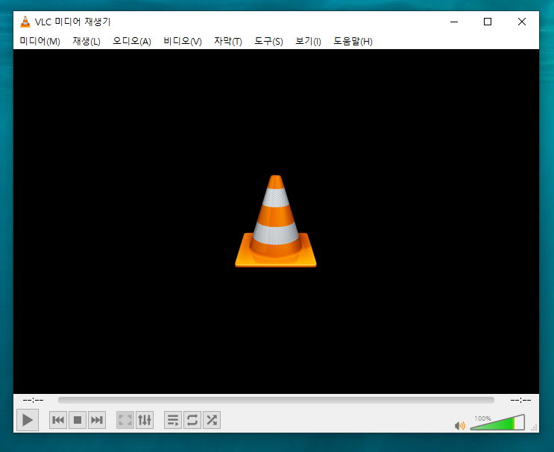Viewport: 554px width, 452px height.
Task: Show the playlist via list icon
Action: 173,420
